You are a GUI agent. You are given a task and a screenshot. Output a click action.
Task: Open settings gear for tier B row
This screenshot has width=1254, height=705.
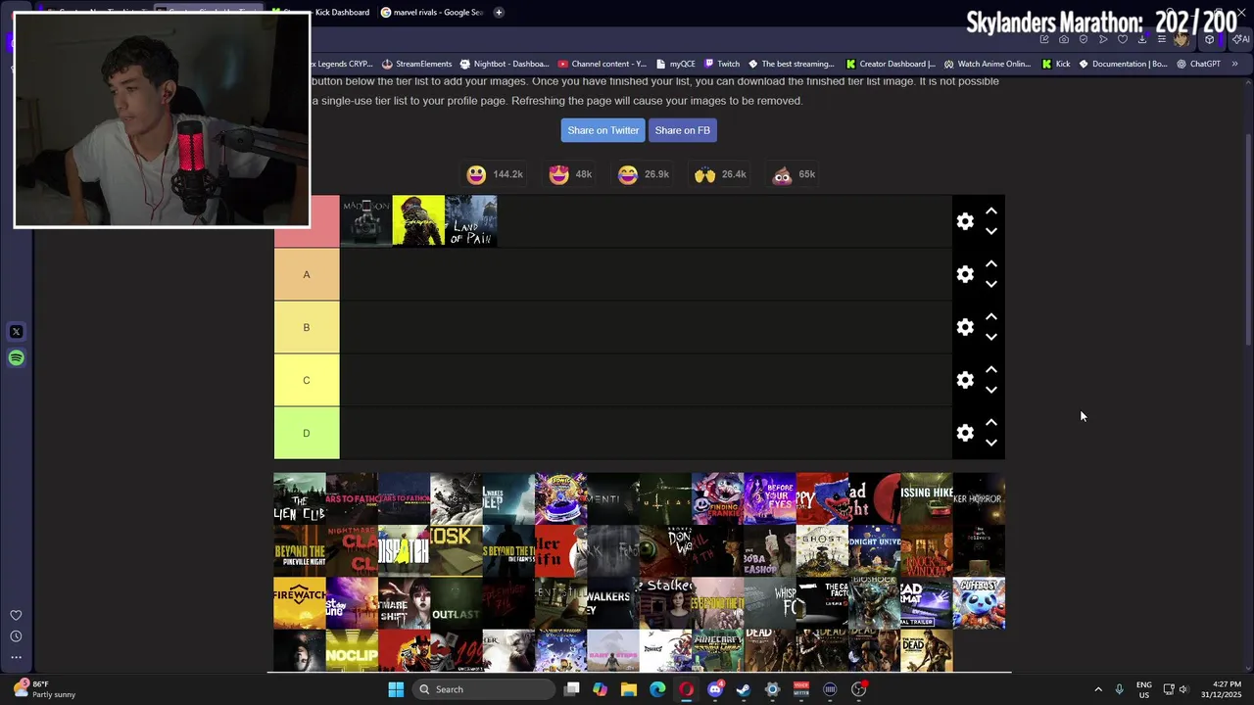(x=965, y=327)
